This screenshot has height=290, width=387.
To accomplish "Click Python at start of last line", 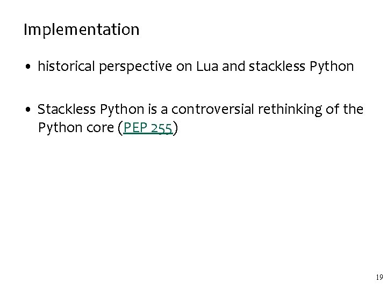I will 60,128.
